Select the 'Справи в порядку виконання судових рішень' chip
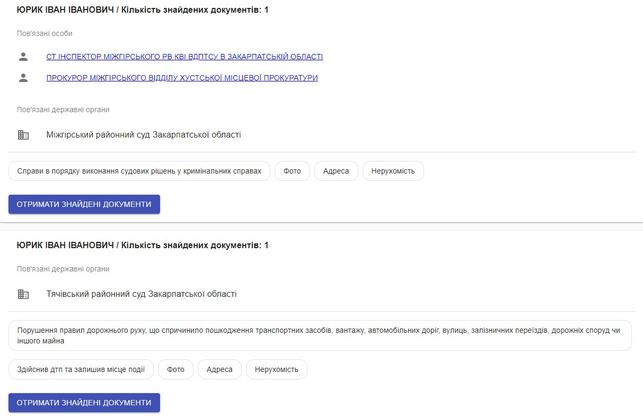 [x=139, y=171]
